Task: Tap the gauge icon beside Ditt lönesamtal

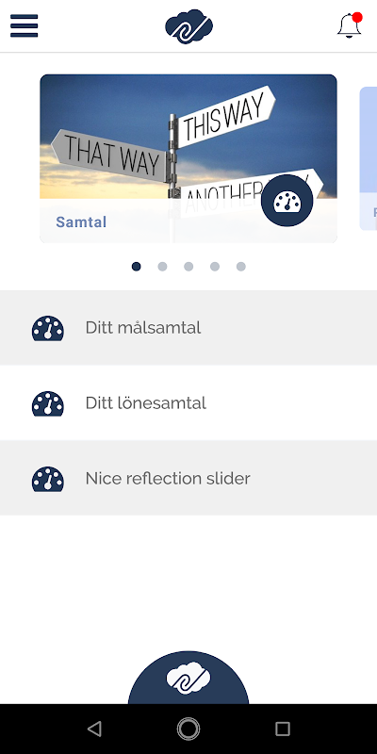Action: 48,403
